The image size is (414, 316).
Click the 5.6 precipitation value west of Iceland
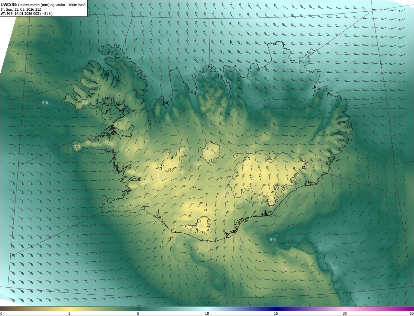45,103
